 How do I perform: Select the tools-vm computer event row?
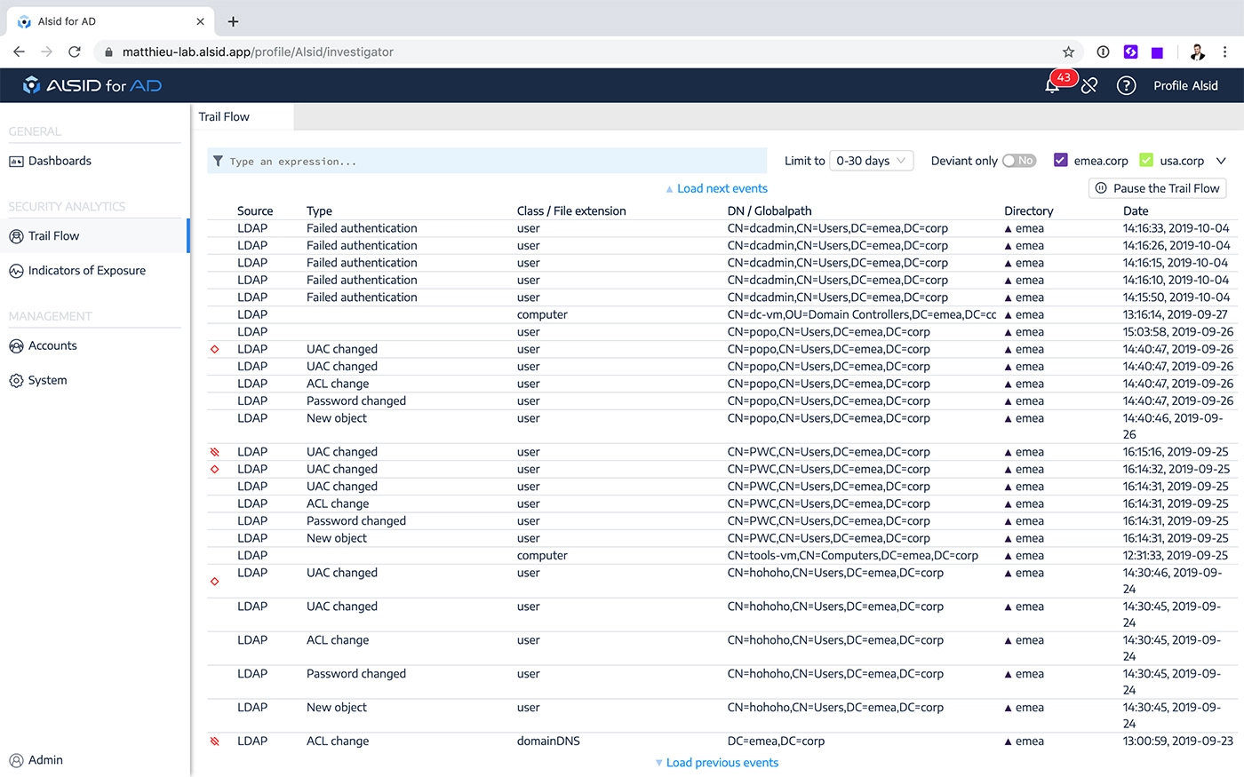click(x=722, y=555)
